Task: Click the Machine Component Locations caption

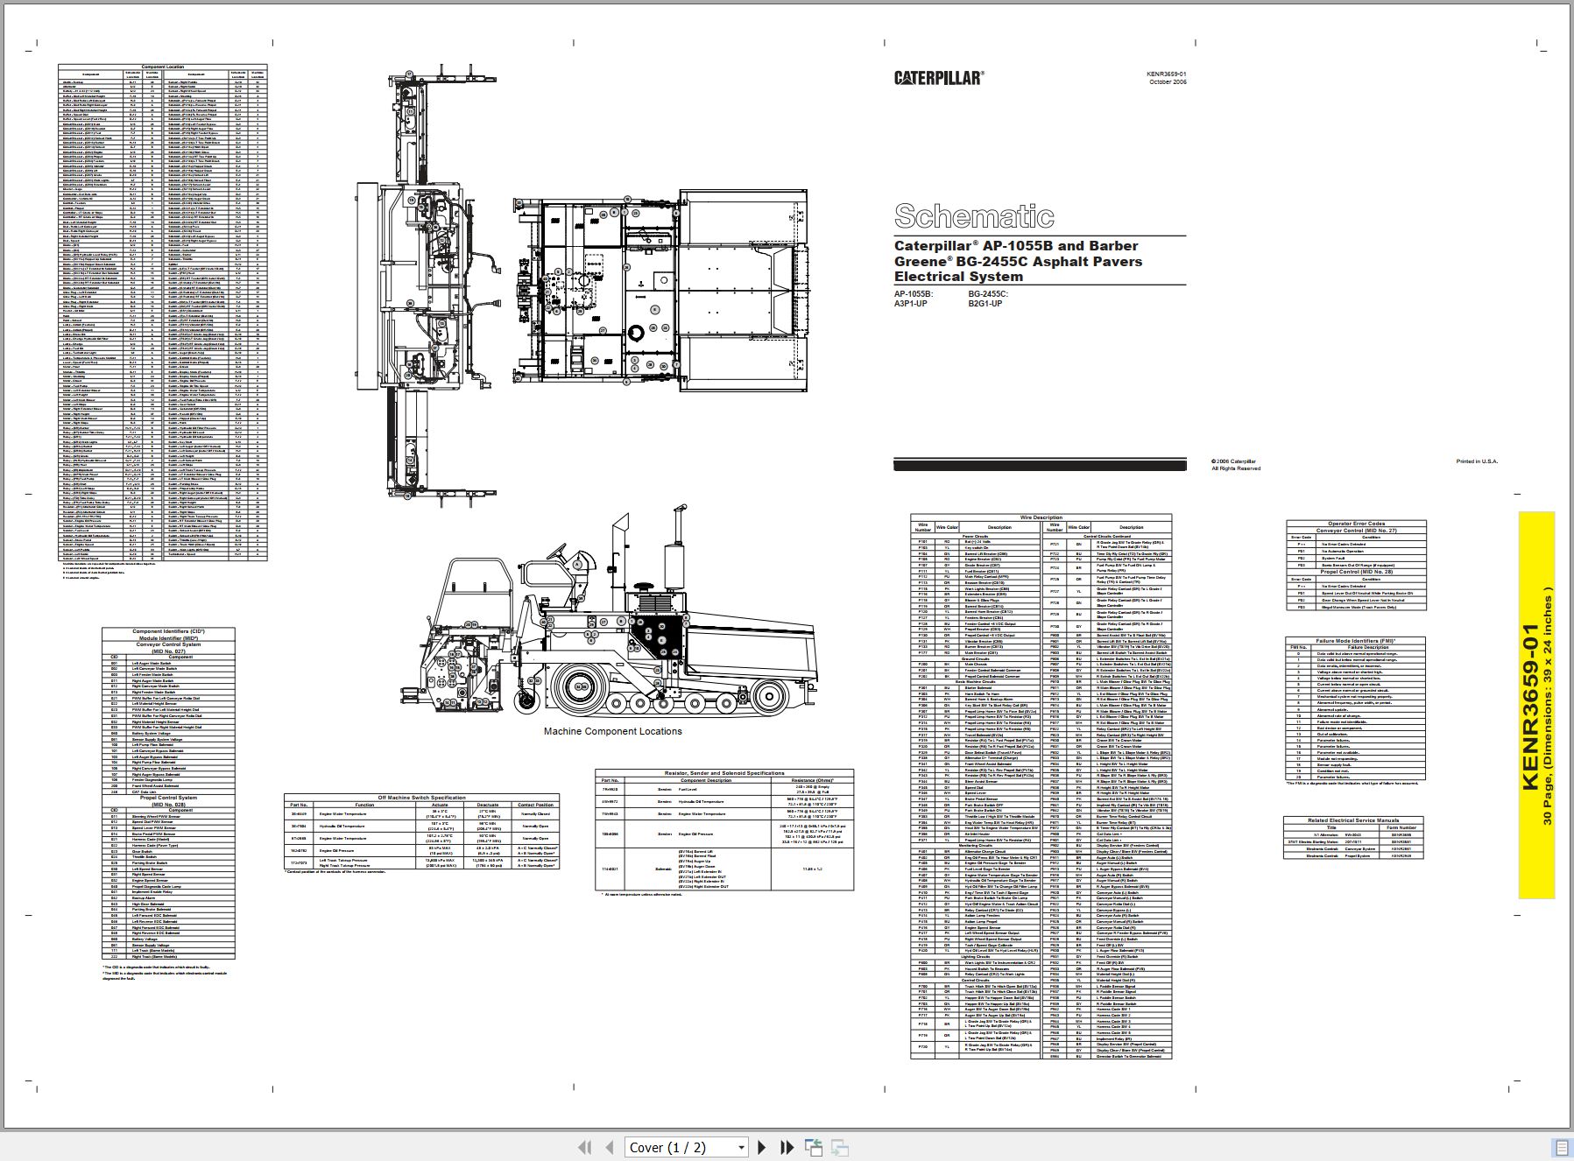Action: click(612, 731)
